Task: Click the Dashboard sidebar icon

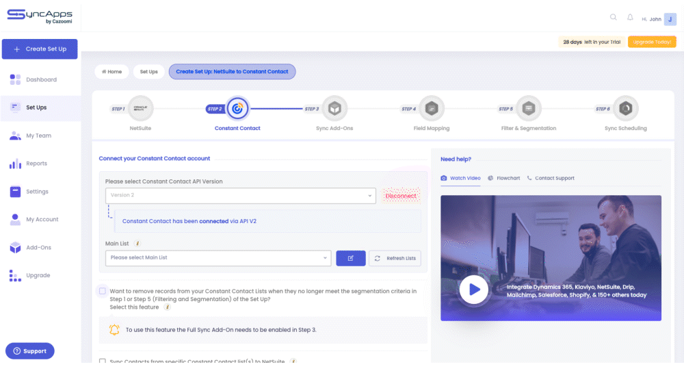Action: [x=15, y=79]
